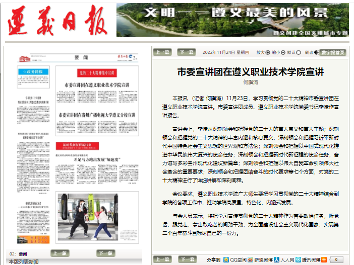Screen dimensions: 354x265
Task: Go to previous page with 上一版
Action: click(x=60, y=253)
